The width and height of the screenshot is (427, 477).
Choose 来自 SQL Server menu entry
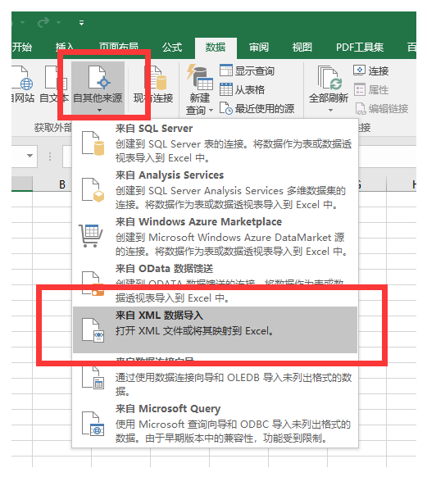click(215, 143)
